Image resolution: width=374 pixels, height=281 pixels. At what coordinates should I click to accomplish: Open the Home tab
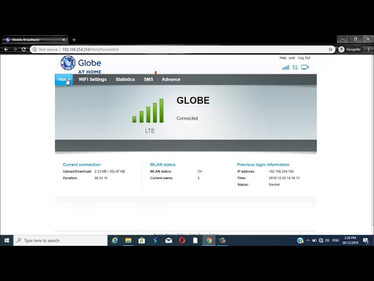(64, 80)
